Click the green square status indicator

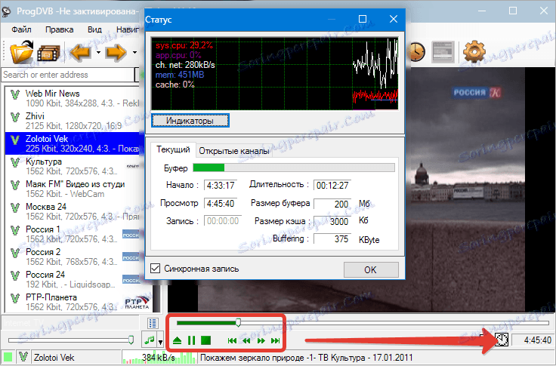(x=8, y=358)
